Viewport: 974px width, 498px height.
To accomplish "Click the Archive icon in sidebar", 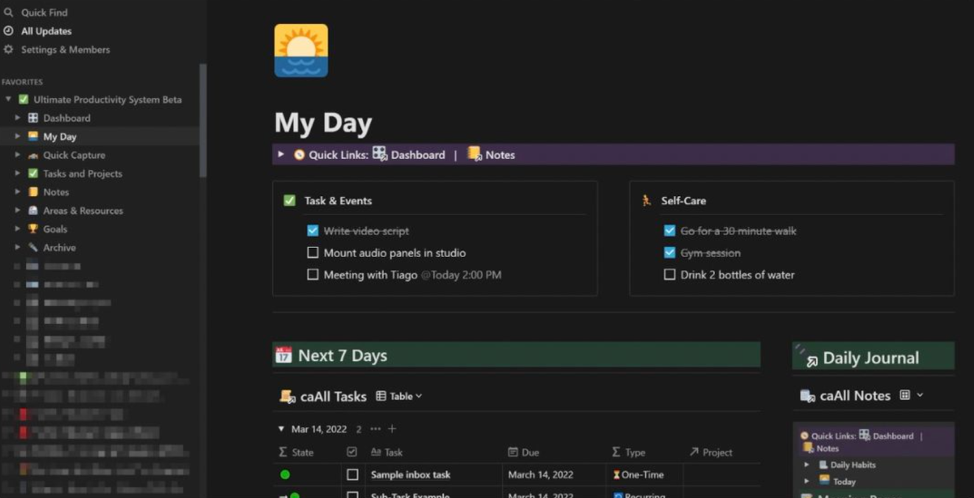I will coord(33,247).
